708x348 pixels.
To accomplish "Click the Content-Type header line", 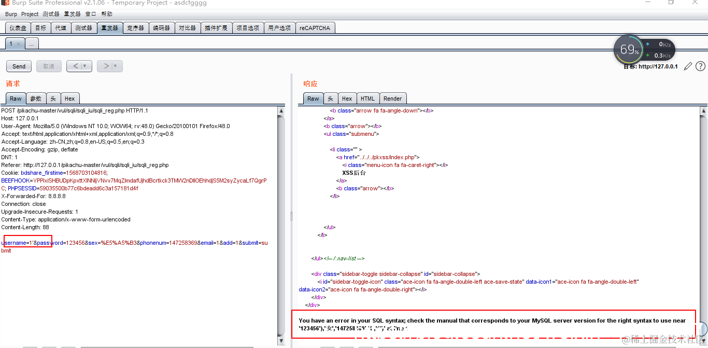I will [66, 219].
